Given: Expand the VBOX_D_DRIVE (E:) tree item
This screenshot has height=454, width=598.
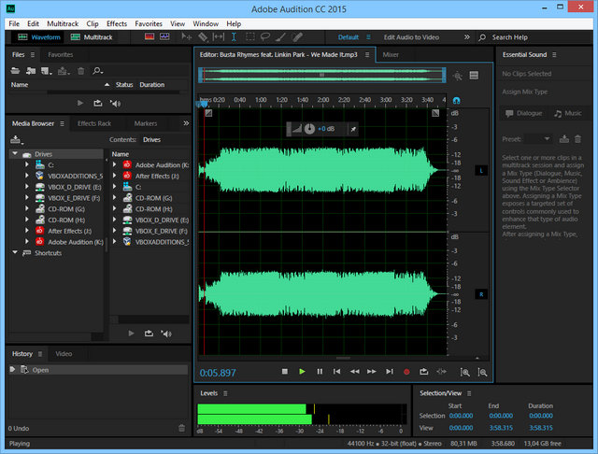Looking at the screenshot, I should tap(28, 186).
